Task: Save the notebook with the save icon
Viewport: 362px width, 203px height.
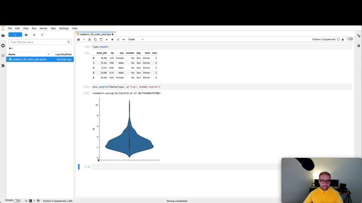Action: coord(79,39)
